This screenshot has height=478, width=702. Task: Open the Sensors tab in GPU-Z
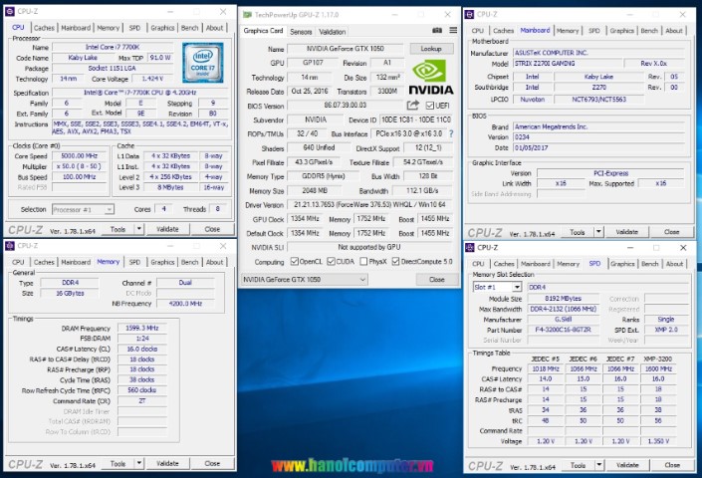point(301,32)
